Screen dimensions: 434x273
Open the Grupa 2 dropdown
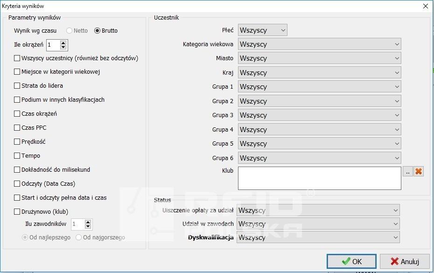319,101
